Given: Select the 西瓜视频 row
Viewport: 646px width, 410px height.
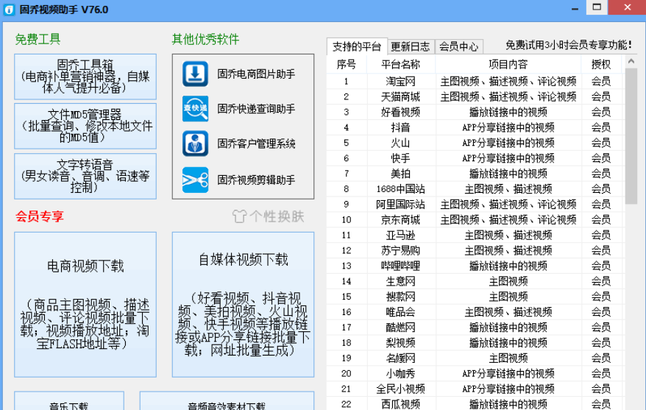Looking at the screenshot, I should 476,404.
